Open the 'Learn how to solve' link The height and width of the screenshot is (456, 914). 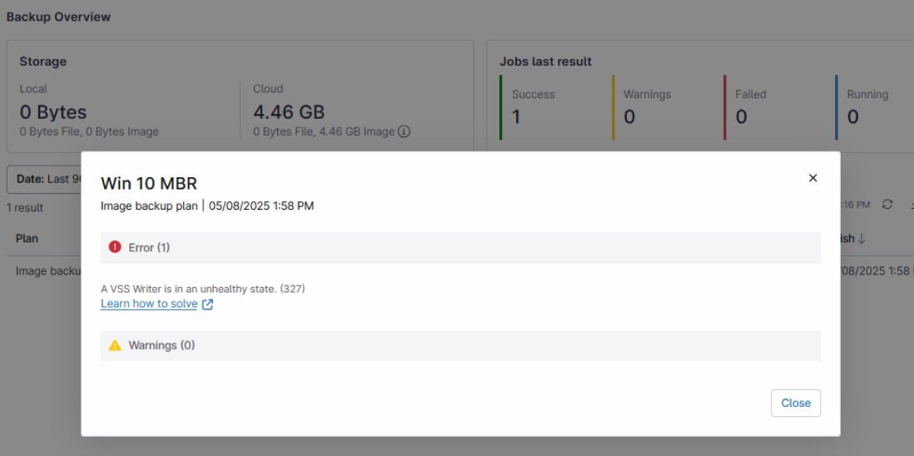coord(149,304)
